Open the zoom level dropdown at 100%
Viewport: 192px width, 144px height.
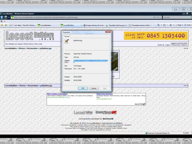(x=187, y=133)
